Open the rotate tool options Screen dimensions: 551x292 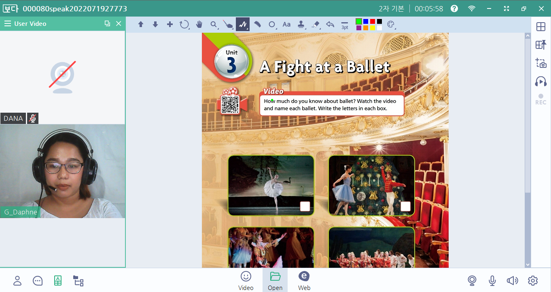pyautogui.click(x=184, y=24)
